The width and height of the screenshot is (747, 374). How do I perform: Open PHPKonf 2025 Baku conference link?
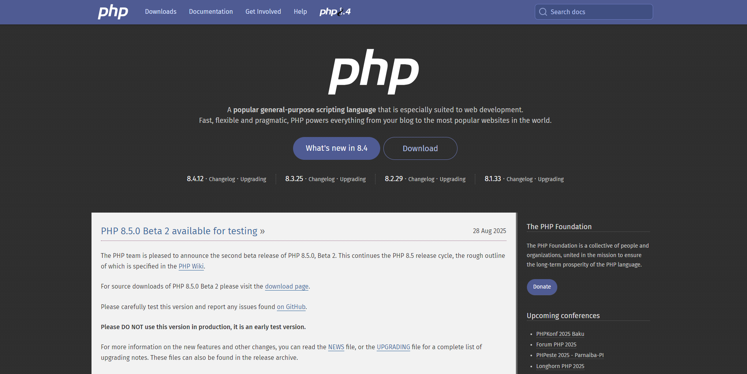tap(560, 334)
